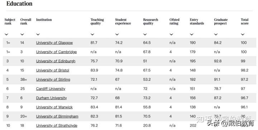Go to the Durham University page

[x=52, y=98]
